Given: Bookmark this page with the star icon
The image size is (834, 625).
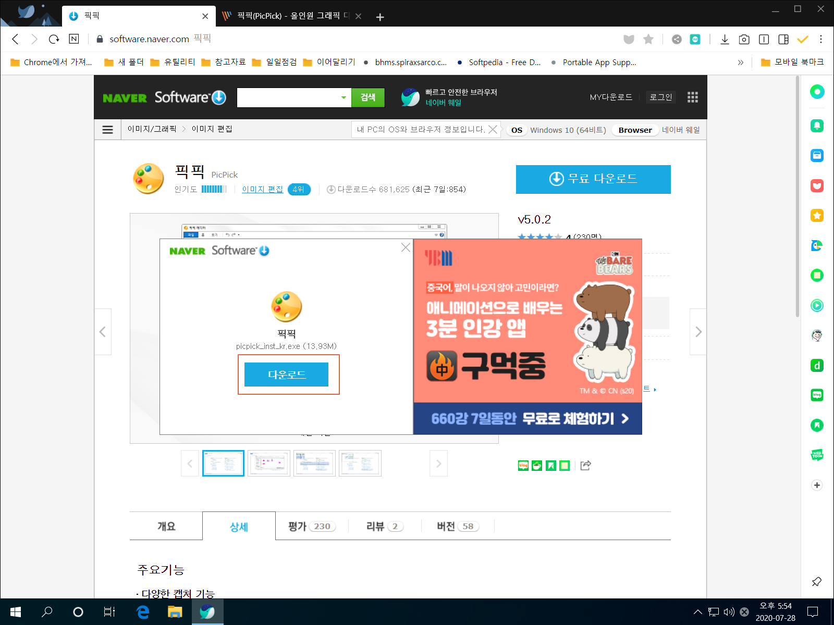Looking at the screenshot, I should point(648,39).
